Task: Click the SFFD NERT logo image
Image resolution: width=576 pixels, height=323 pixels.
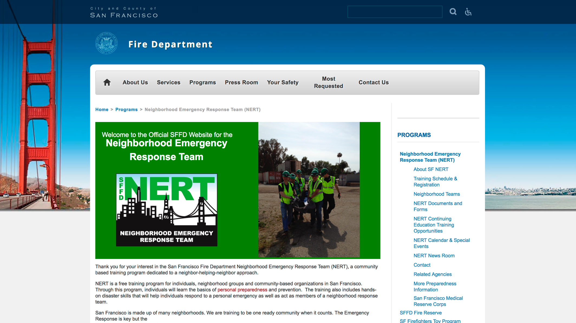Action: click(166, 210)
